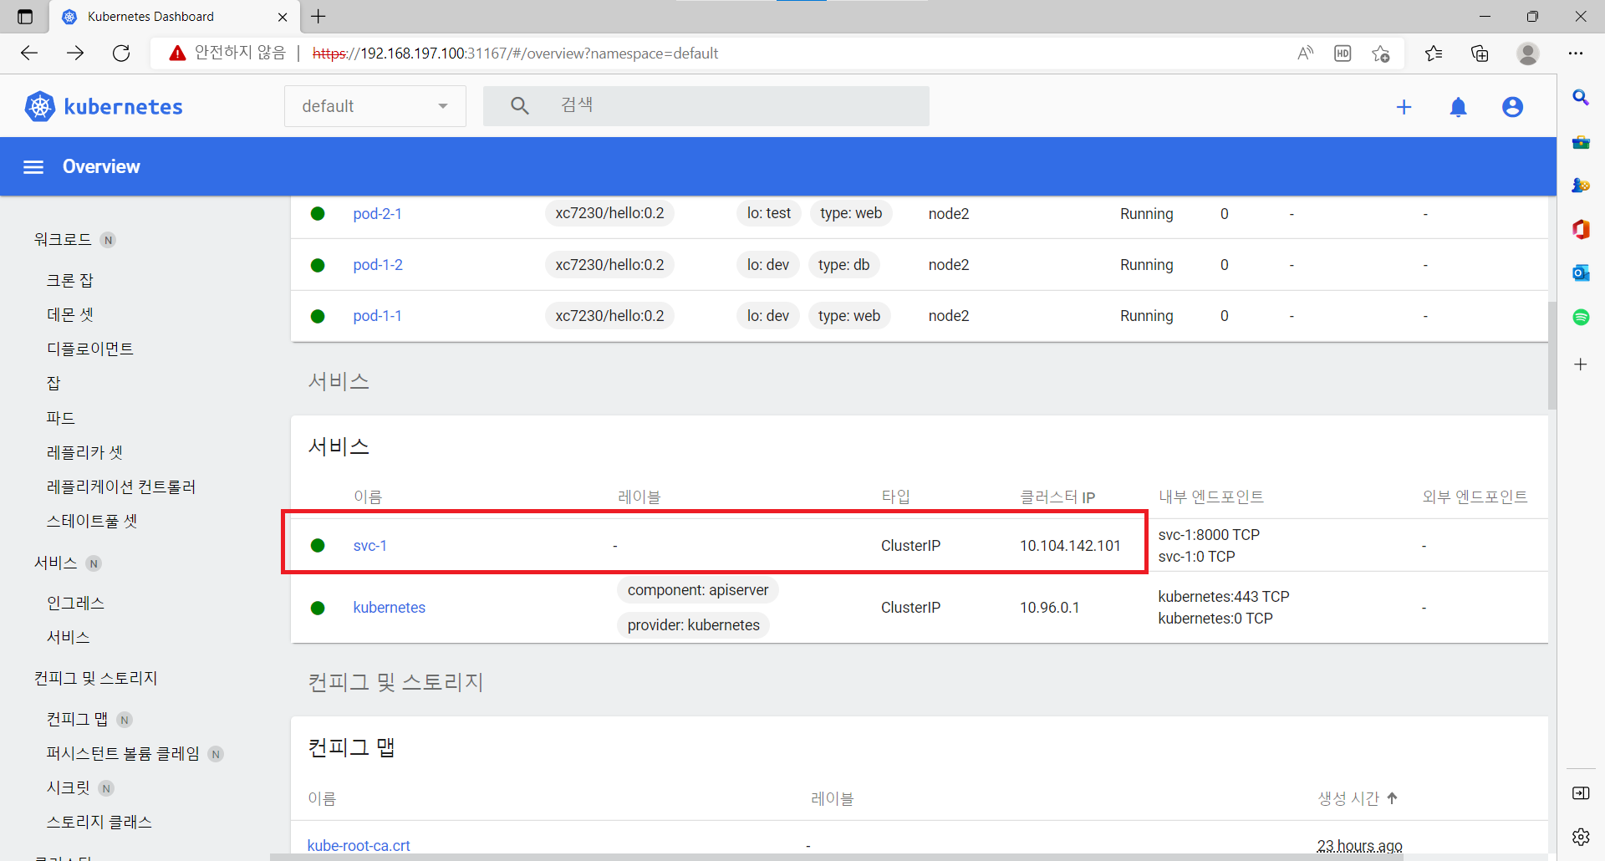Open browser favorites list icon
Screen dimensions: 1605x861
(x=1434, y=53)
